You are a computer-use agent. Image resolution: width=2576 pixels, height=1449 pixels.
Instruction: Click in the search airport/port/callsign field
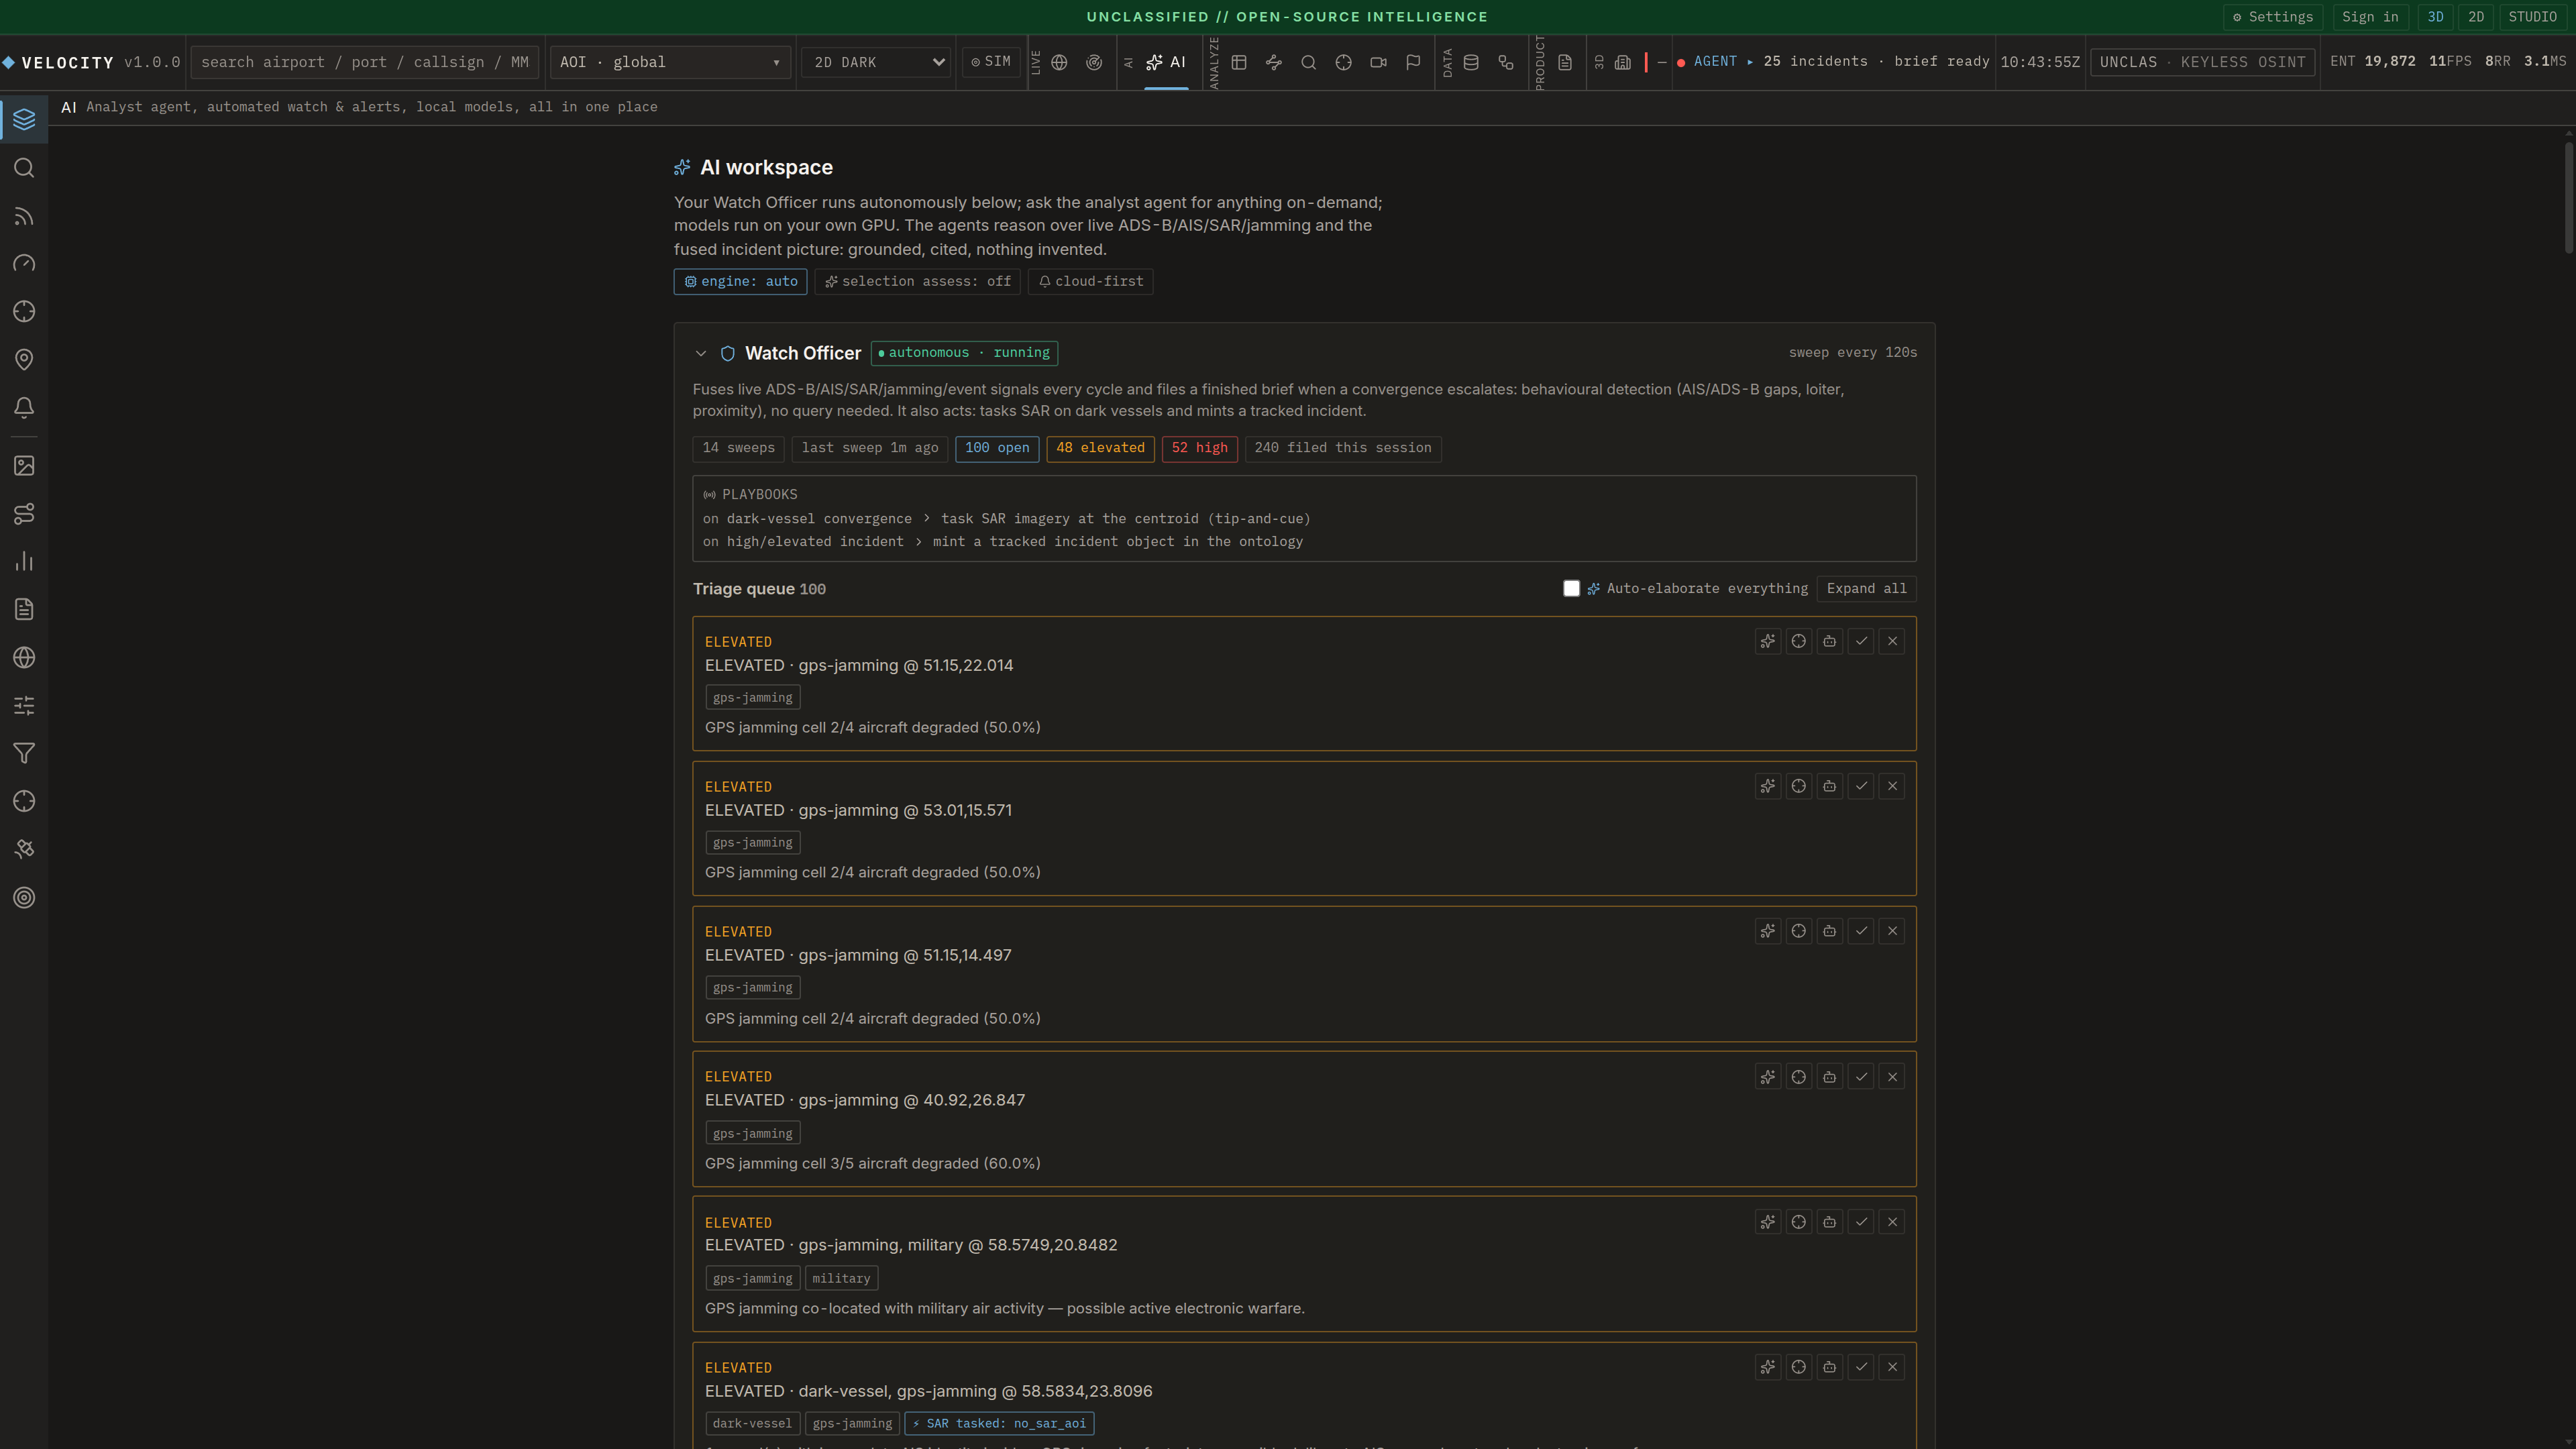[365, 62]
